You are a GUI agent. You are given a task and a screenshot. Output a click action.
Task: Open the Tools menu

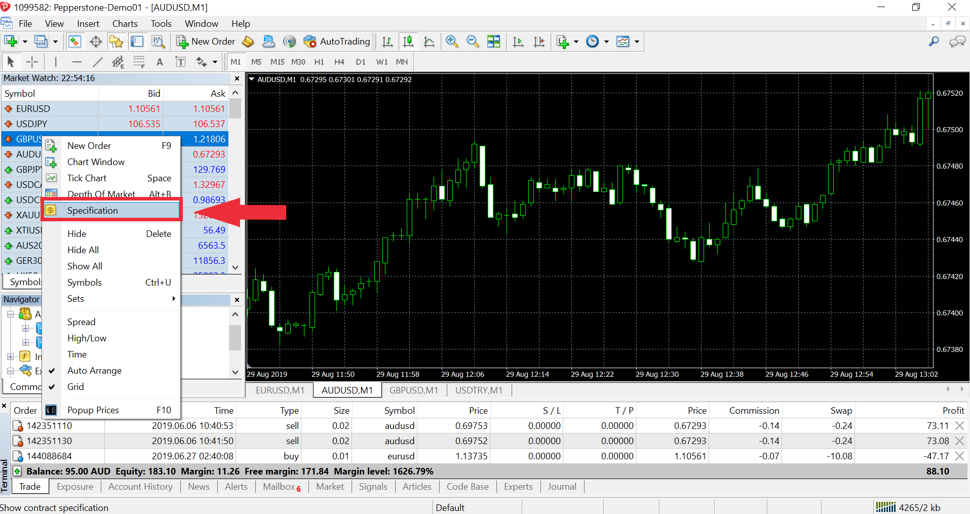point(161,24)
